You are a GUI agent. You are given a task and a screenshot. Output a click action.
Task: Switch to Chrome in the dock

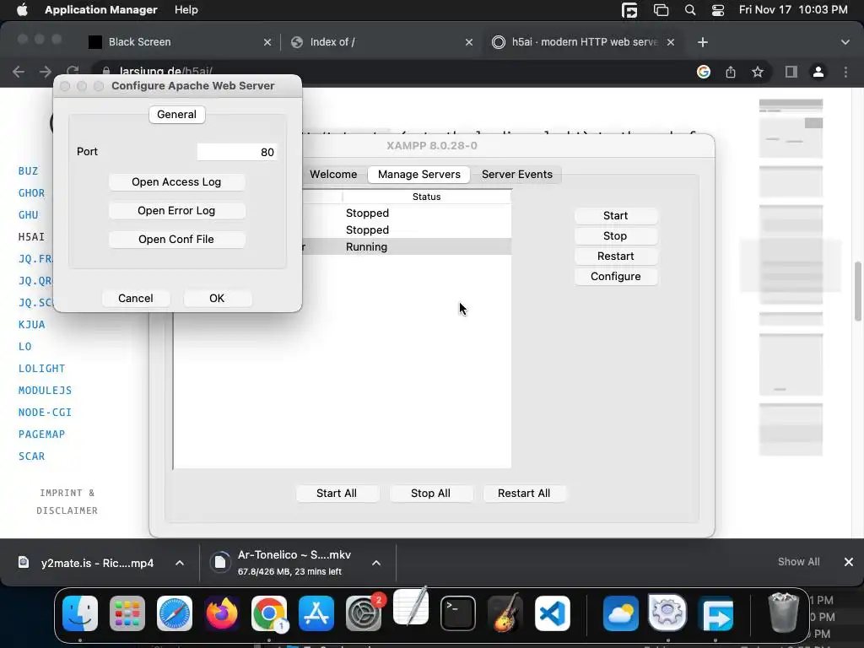[269, 613]
